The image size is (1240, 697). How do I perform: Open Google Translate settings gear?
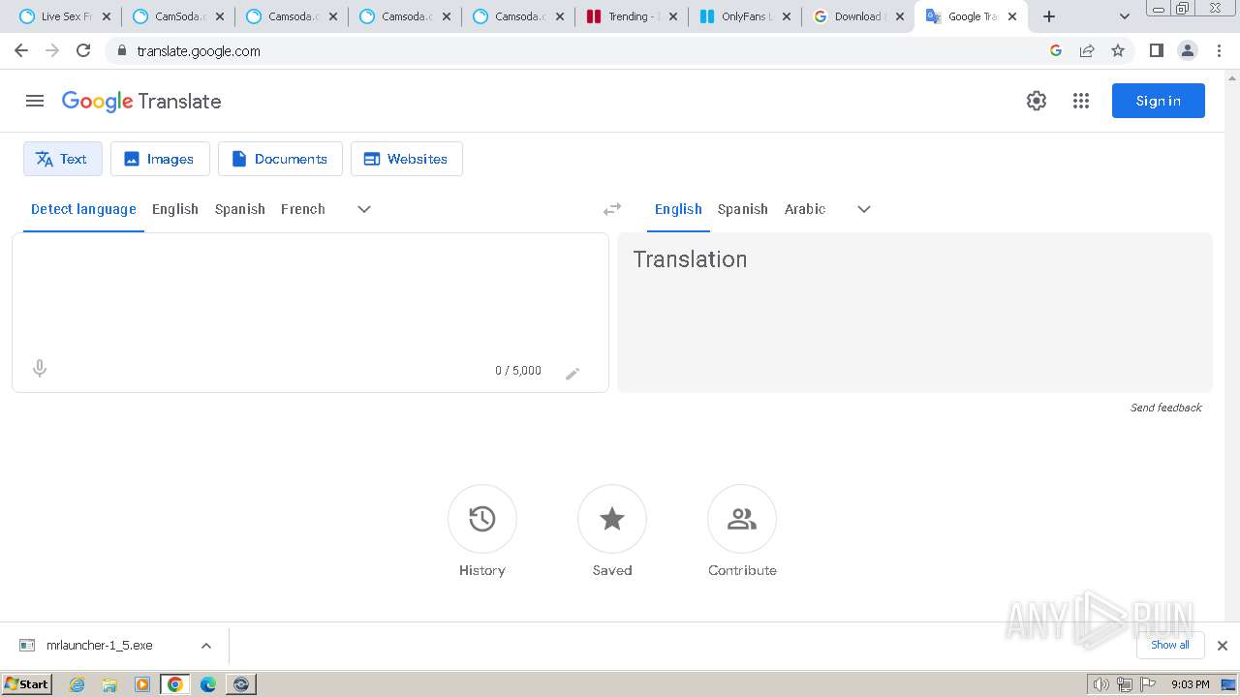tap(1037, 101)
